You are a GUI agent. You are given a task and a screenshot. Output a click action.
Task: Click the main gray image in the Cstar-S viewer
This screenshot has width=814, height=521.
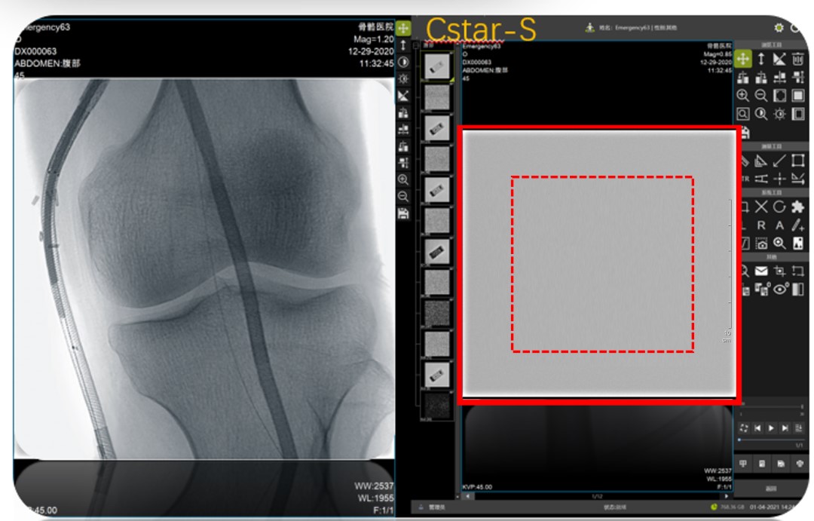599,264
